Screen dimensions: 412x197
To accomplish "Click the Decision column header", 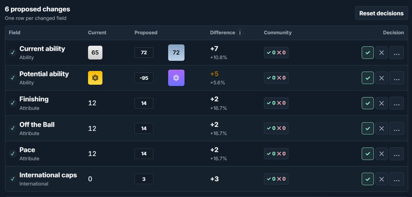I will point(393,33).
